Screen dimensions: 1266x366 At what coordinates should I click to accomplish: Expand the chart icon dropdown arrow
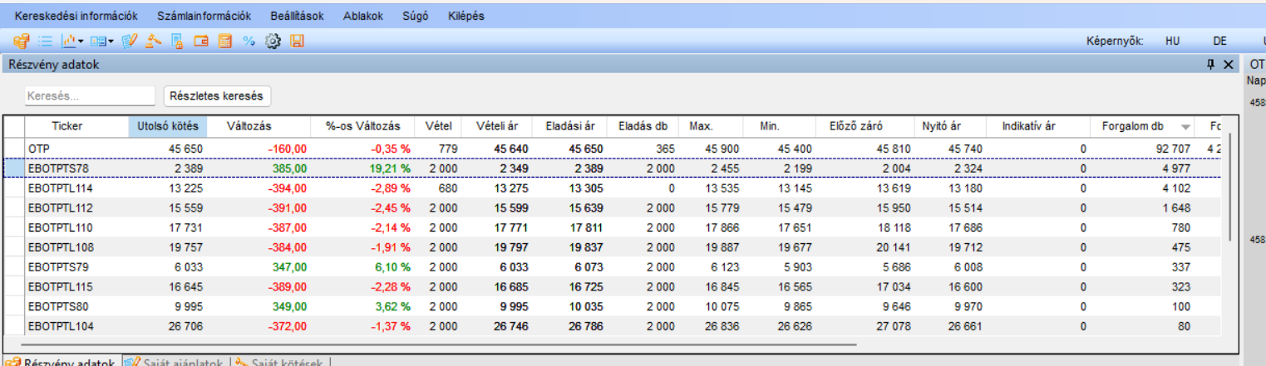(x=81, y=41)
